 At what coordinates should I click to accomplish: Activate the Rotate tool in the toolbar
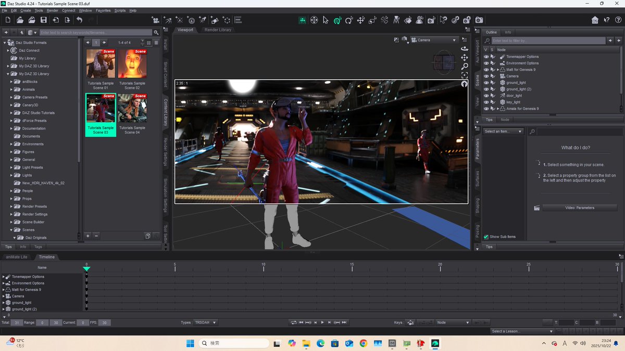pyautogui.click(x=349, y=20)
